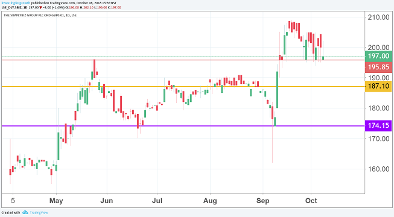Image resolution: width=394 pixels, height=217 pixels.
Task: Click the Sep label on time axis
Action: click(x=263, y=201)
